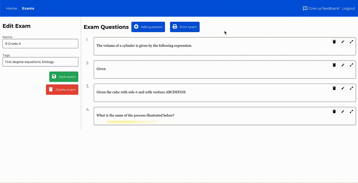This screenshot has height=183, width=358.
Task: Click the Edit Exam heading
Action: point(17,26)
